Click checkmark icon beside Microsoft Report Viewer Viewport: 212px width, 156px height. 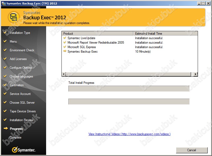pyautogui.click(x=65, y=42)
